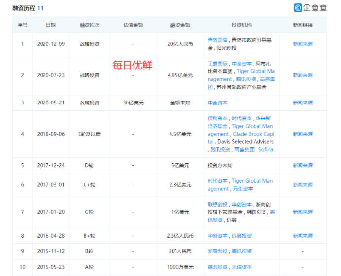Click 高盛集团 in the E轮及以后 row
Viewport: 341px width, 276px height.
(244, 149)
